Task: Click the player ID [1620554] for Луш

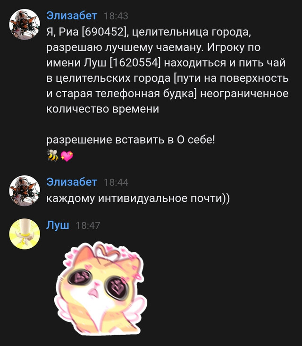Action: click(x=135, y=63)
